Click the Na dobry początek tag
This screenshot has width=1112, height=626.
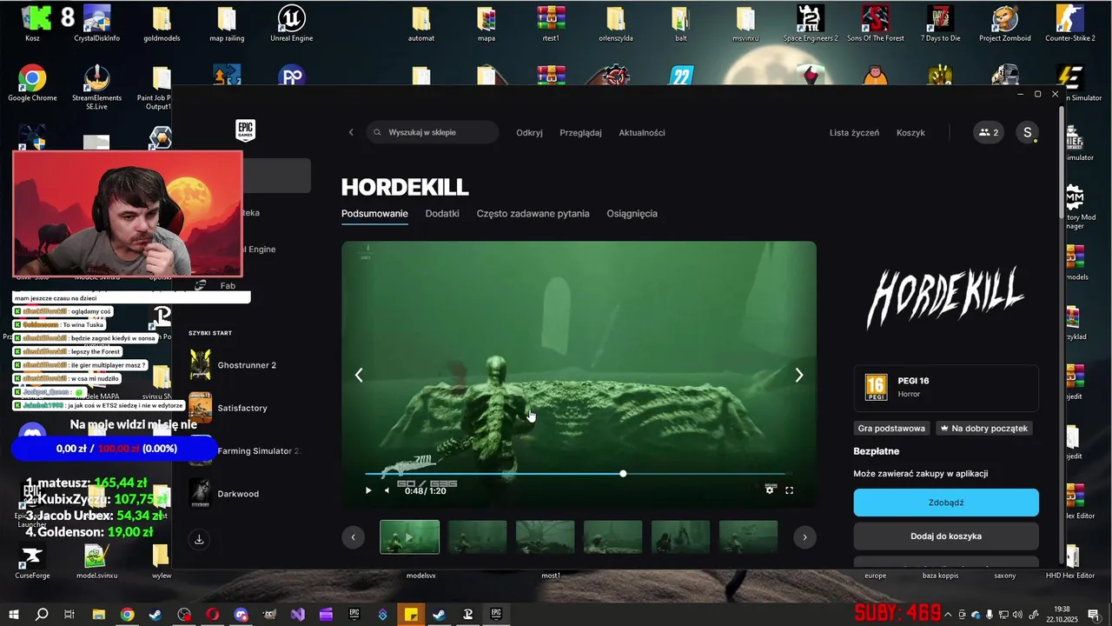[983, 428]
